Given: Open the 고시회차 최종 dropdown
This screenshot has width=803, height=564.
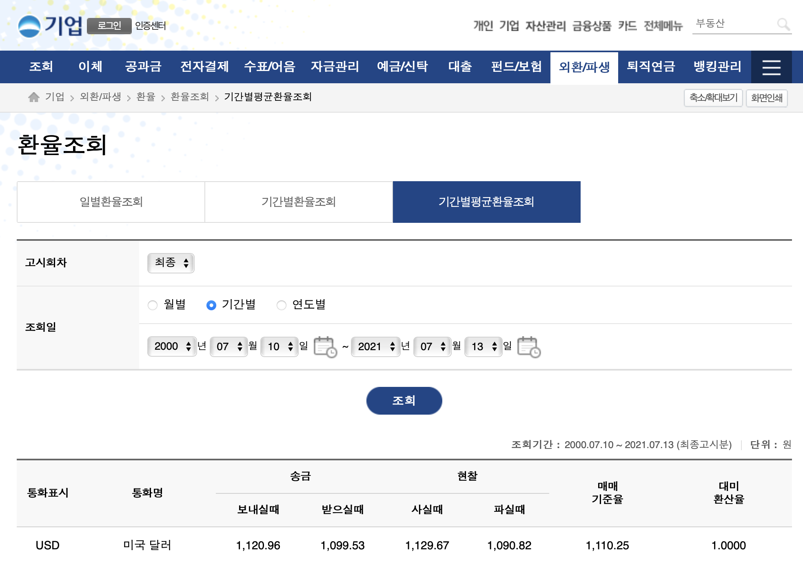Looking at the screenshot, I should tap(171, 263).
